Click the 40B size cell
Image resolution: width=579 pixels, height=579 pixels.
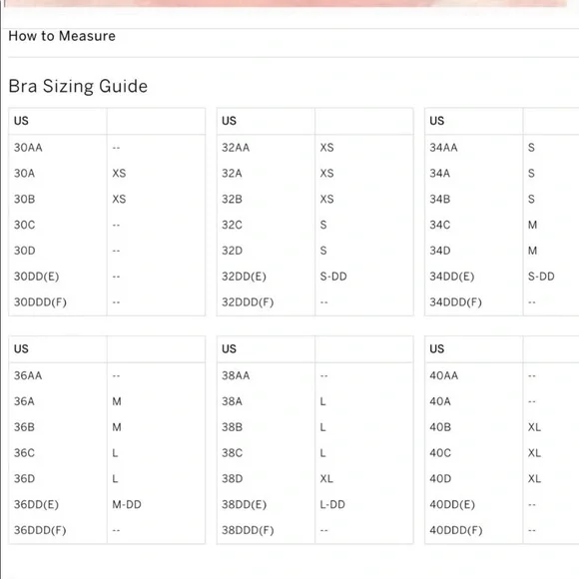pyautogui.click(x=440, y=427)
